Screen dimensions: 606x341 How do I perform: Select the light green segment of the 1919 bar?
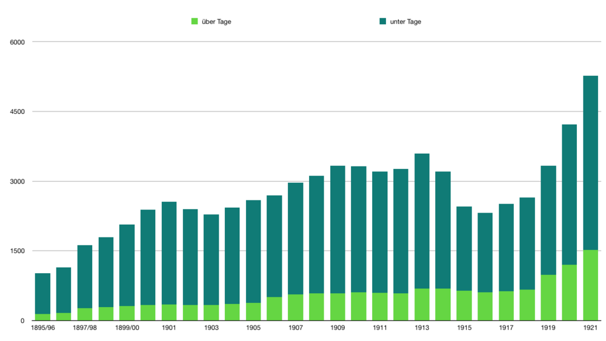[548, 297]
